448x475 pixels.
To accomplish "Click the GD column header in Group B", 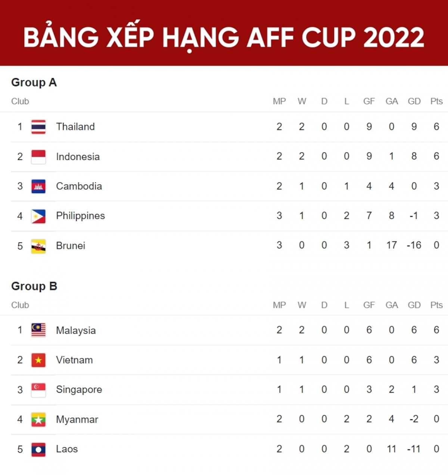I will tap(414, 305).
